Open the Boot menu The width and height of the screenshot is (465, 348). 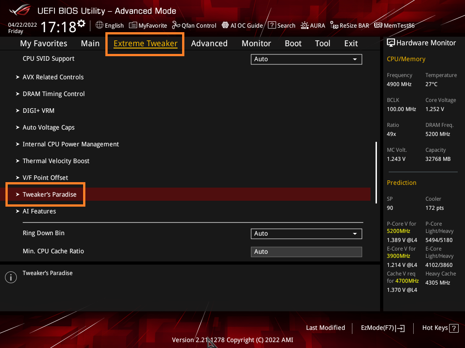click(x=293, y=43)
